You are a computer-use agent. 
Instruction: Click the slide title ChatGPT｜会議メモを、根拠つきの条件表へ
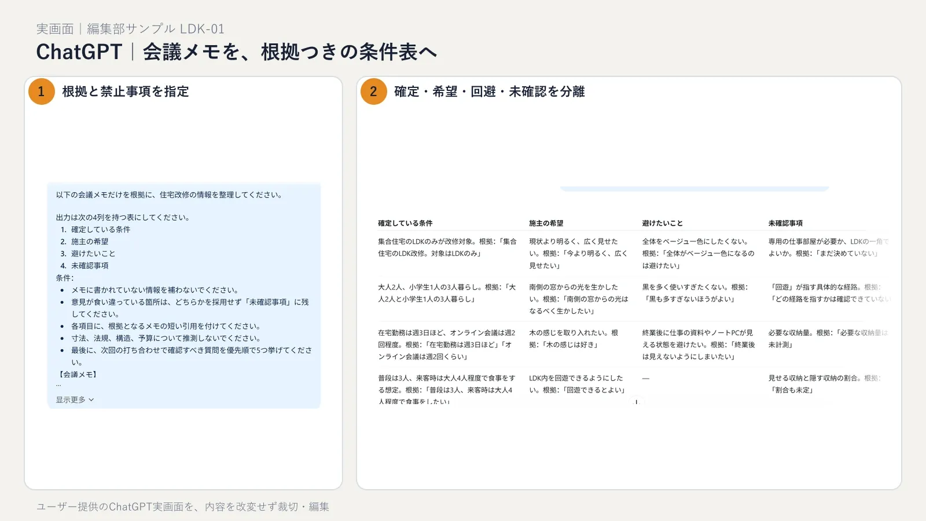coord(236,52)
